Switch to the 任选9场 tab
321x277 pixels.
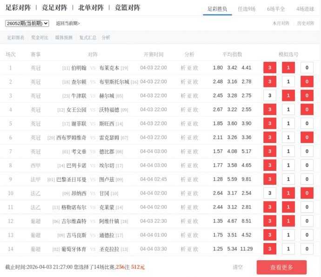coord(247,9)
